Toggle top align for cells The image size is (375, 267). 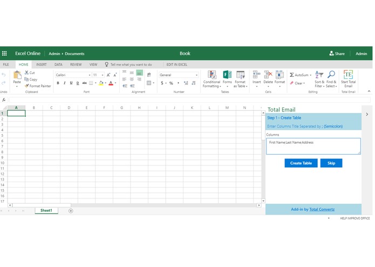[124, 72]
